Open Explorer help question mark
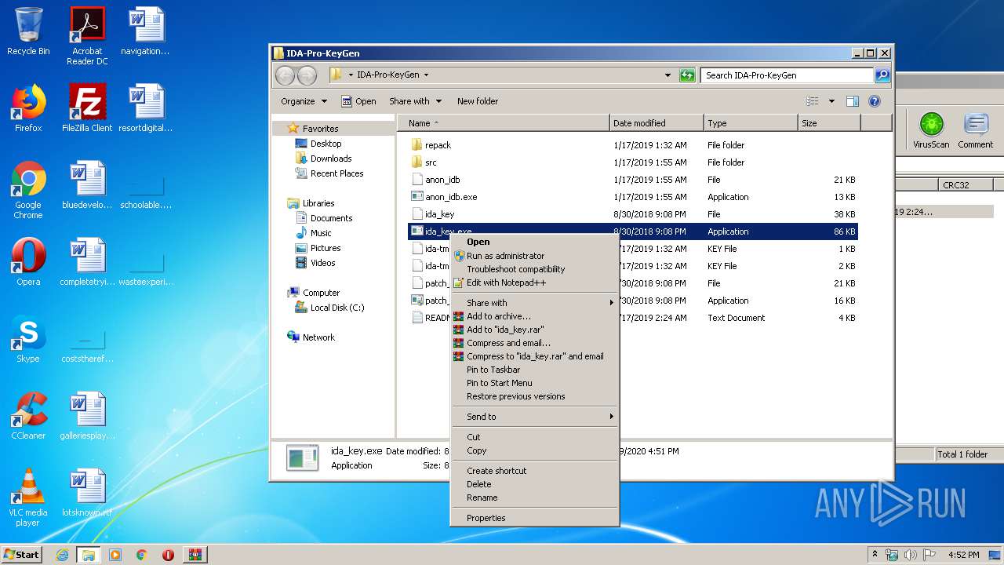The height and width of the screenshot is (565, 1004). [x=875, y=101]
